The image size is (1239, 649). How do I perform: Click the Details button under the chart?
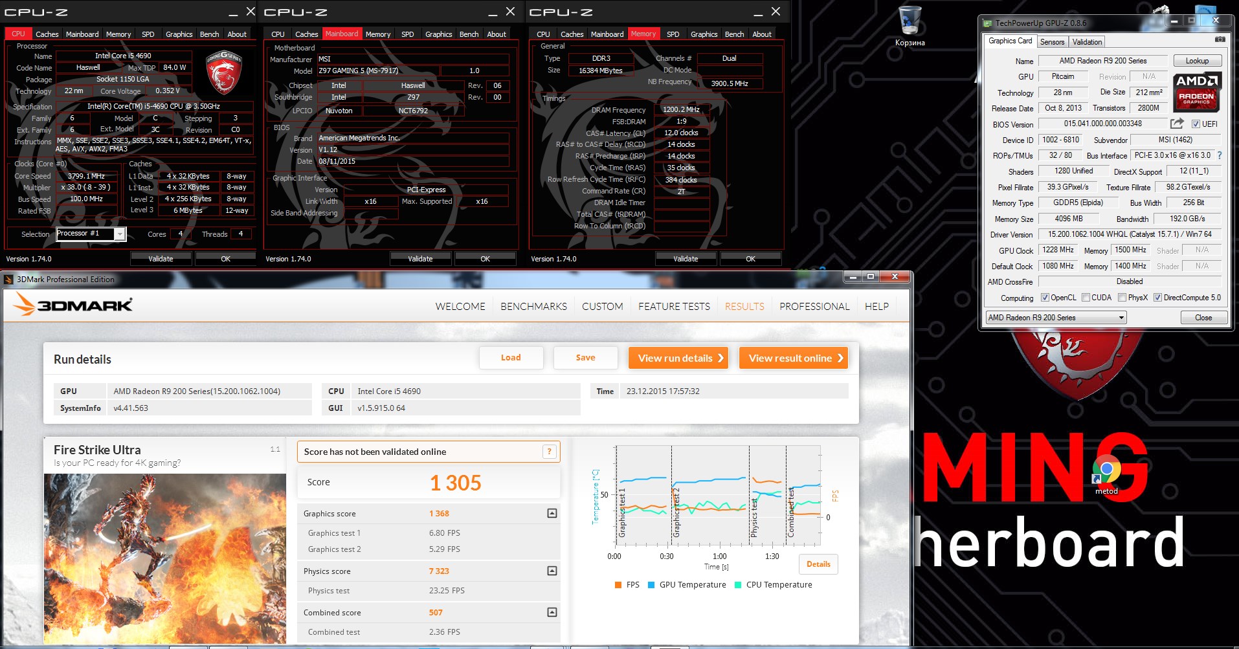818,564
